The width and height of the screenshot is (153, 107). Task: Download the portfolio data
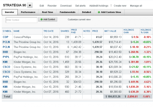point(66,6)
